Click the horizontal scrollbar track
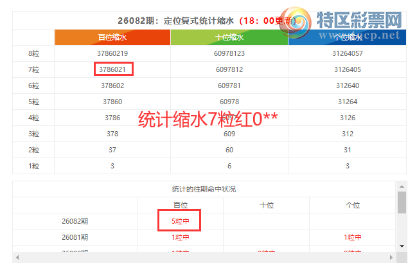The height and width of the screenshot is (270, 408). click(x=204, y=258)
